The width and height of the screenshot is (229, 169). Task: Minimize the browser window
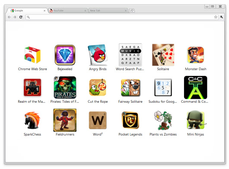click(207, 6)
